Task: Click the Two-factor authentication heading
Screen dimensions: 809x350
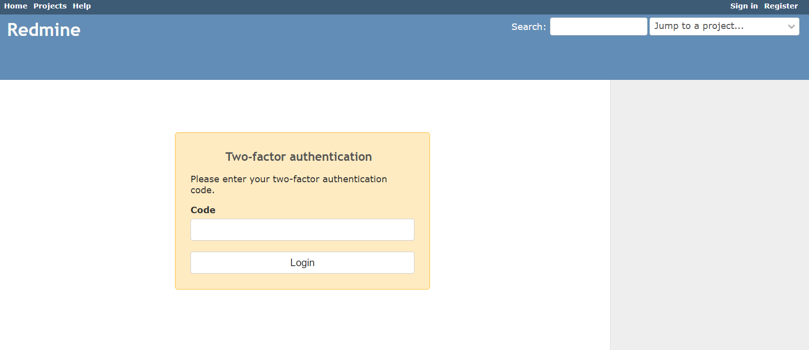Action: click(x=298, y=157)
